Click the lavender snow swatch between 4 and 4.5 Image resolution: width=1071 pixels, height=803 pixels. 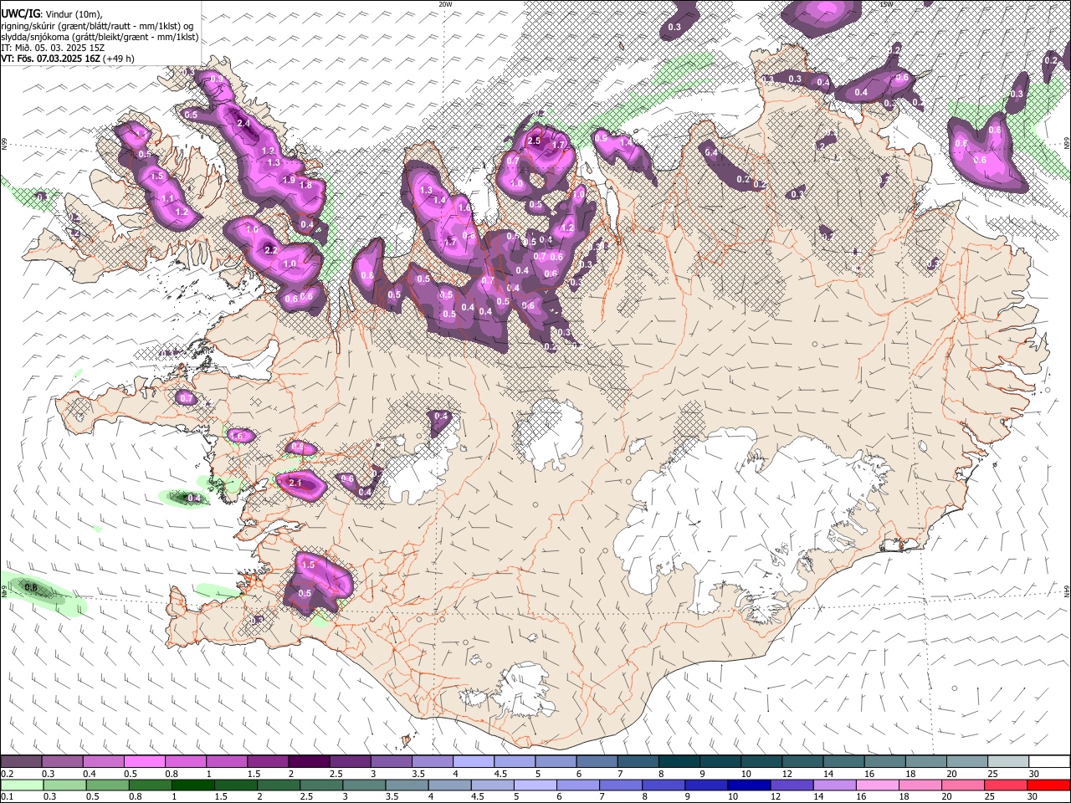tap(473, 762)
